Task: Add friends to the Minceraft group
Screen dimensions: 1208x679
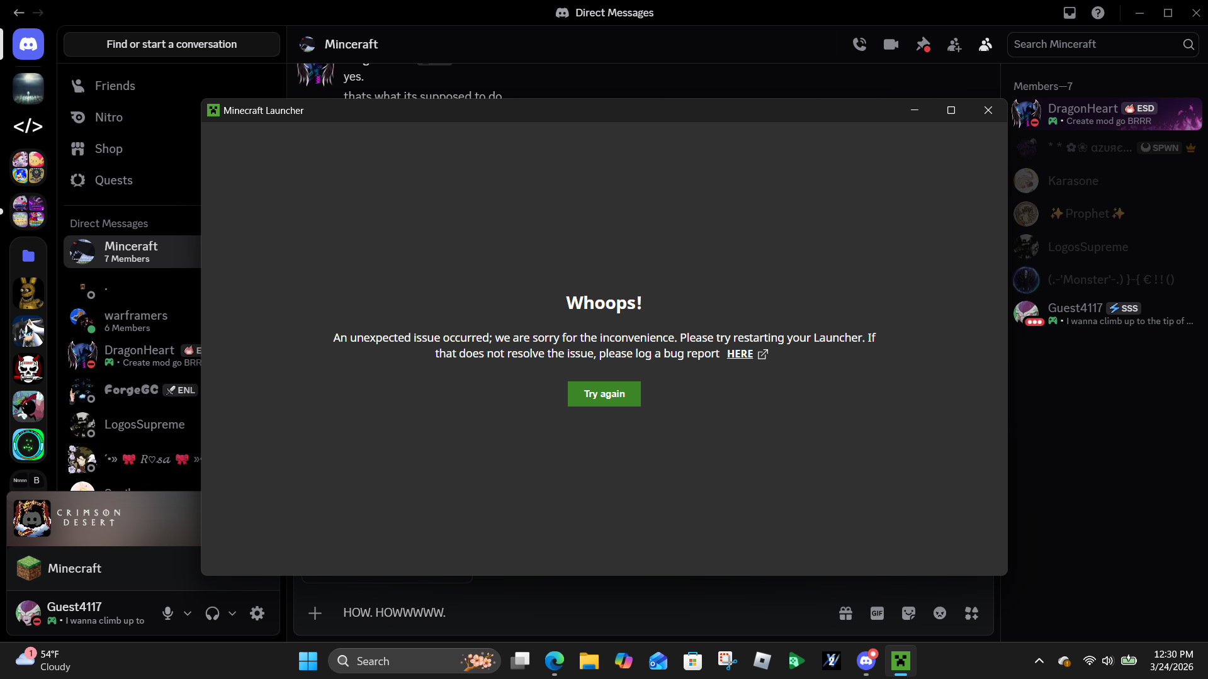Action: coord(954,44)
